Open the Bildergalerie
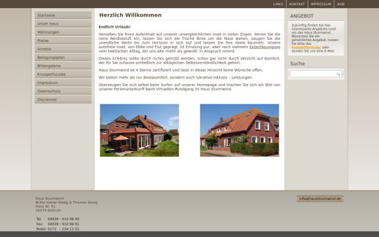The height and width of the screenshot is (237, 379). point(63,66)
